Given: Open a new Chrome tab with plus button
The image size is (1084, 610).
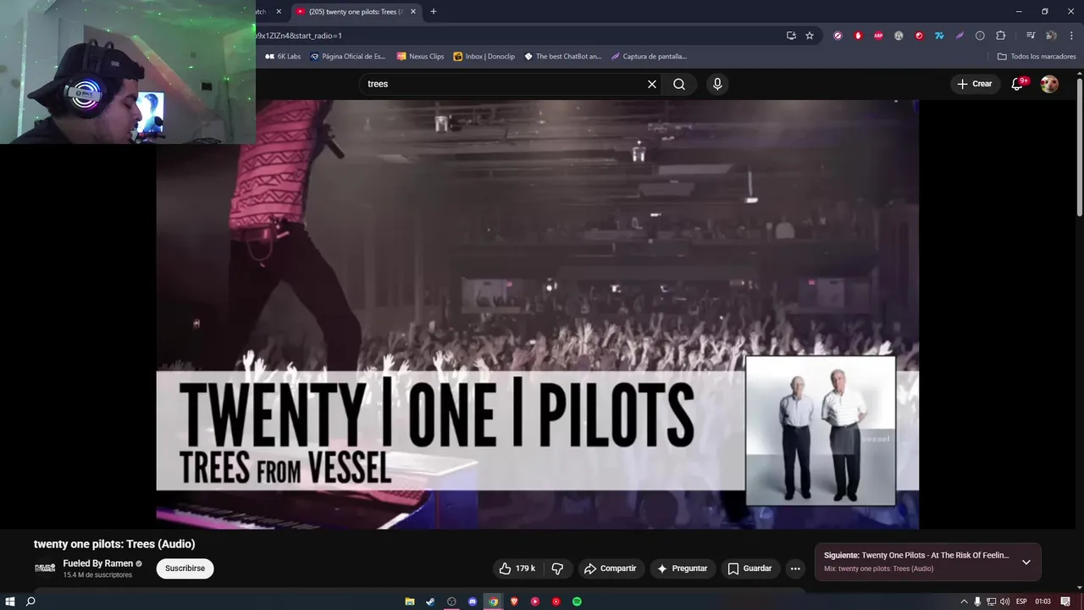Looking at the screenshot, I should point(434,12).
